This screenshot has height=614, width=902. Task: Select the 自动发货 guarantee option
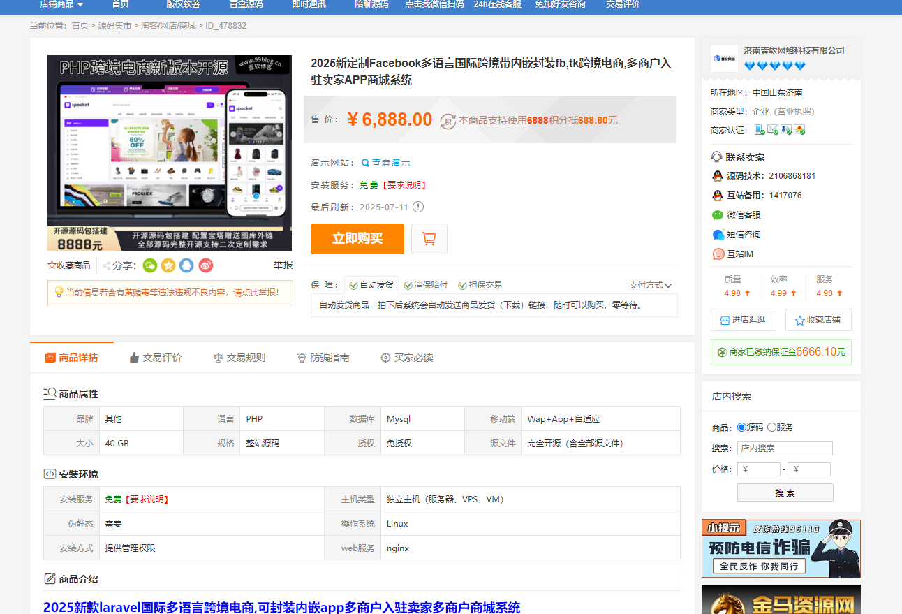(371, 285)
